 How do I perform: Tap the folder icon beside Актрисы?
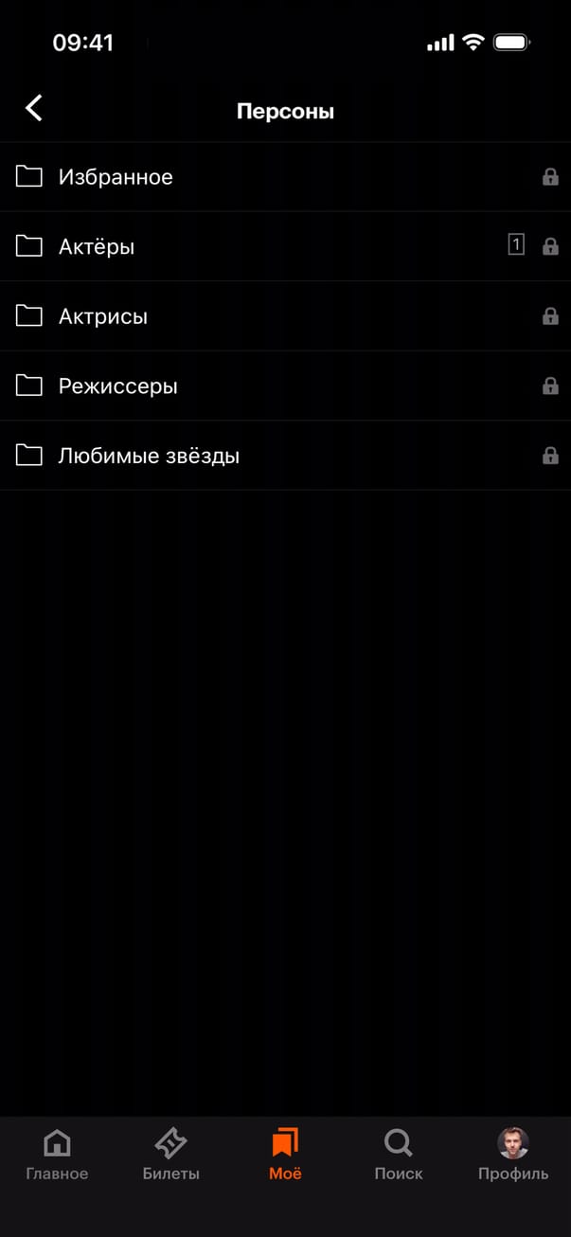click(29, 315)
